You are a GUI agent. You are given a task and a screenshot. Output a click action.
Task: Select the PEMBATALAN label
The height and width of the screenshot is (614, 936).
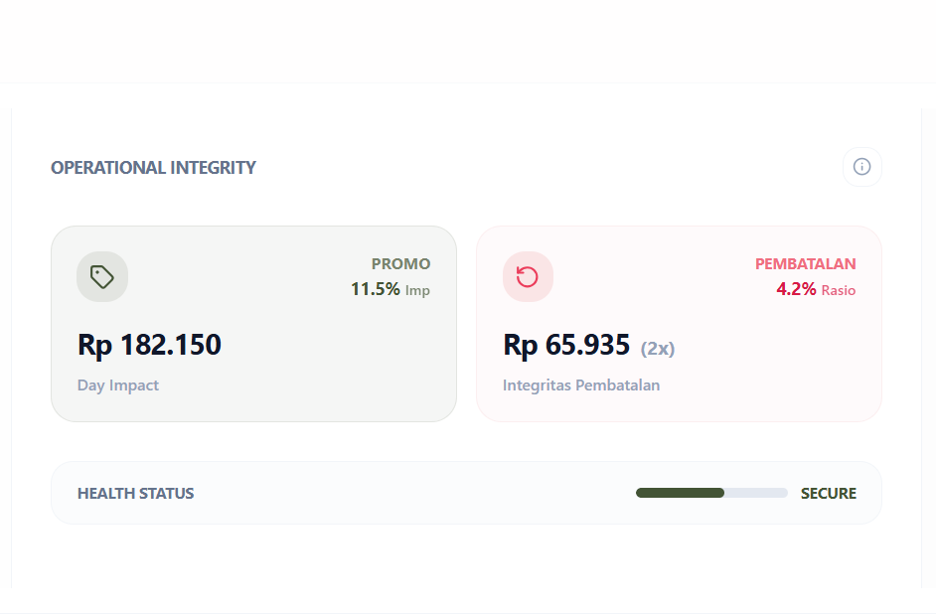pos(805,264)
